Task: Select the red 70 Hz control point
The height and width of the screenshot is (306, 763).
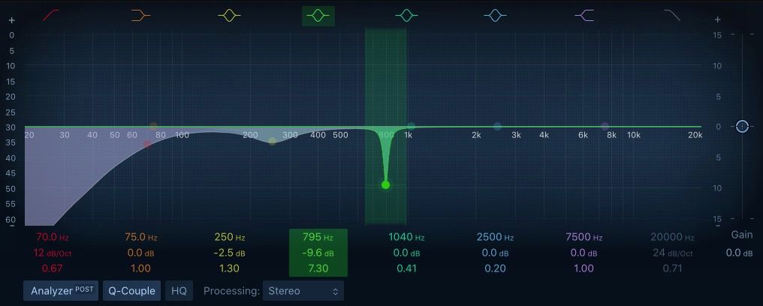Action: tap(147, 144)
